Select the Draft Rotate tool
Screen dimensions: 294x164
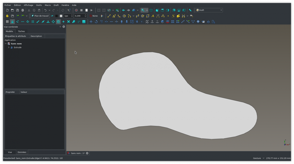pos(96,21)
